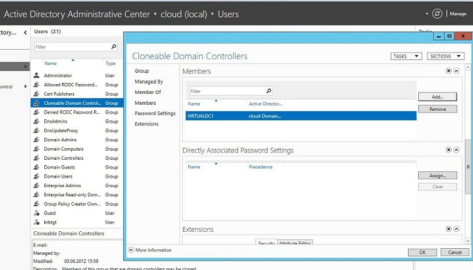Click the dialog vertical scrollbar thumb
The image size is (473, 270).
click(468, 167)
